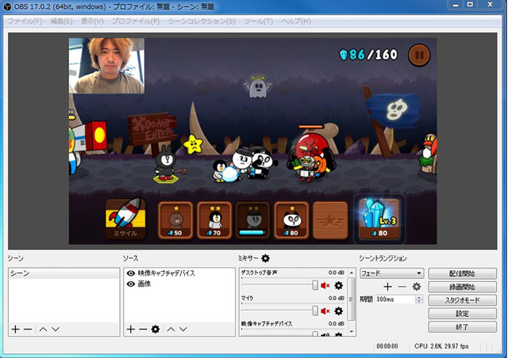Remove the selected scene with minus icon
The height and width of the screenshot is (358, 508).
point(28,329)
